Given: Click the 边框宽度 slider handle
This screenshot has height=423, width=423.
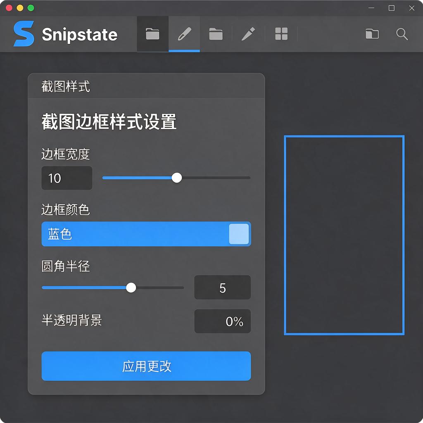Looking at the screenshot, I should [x=177, y=178].
